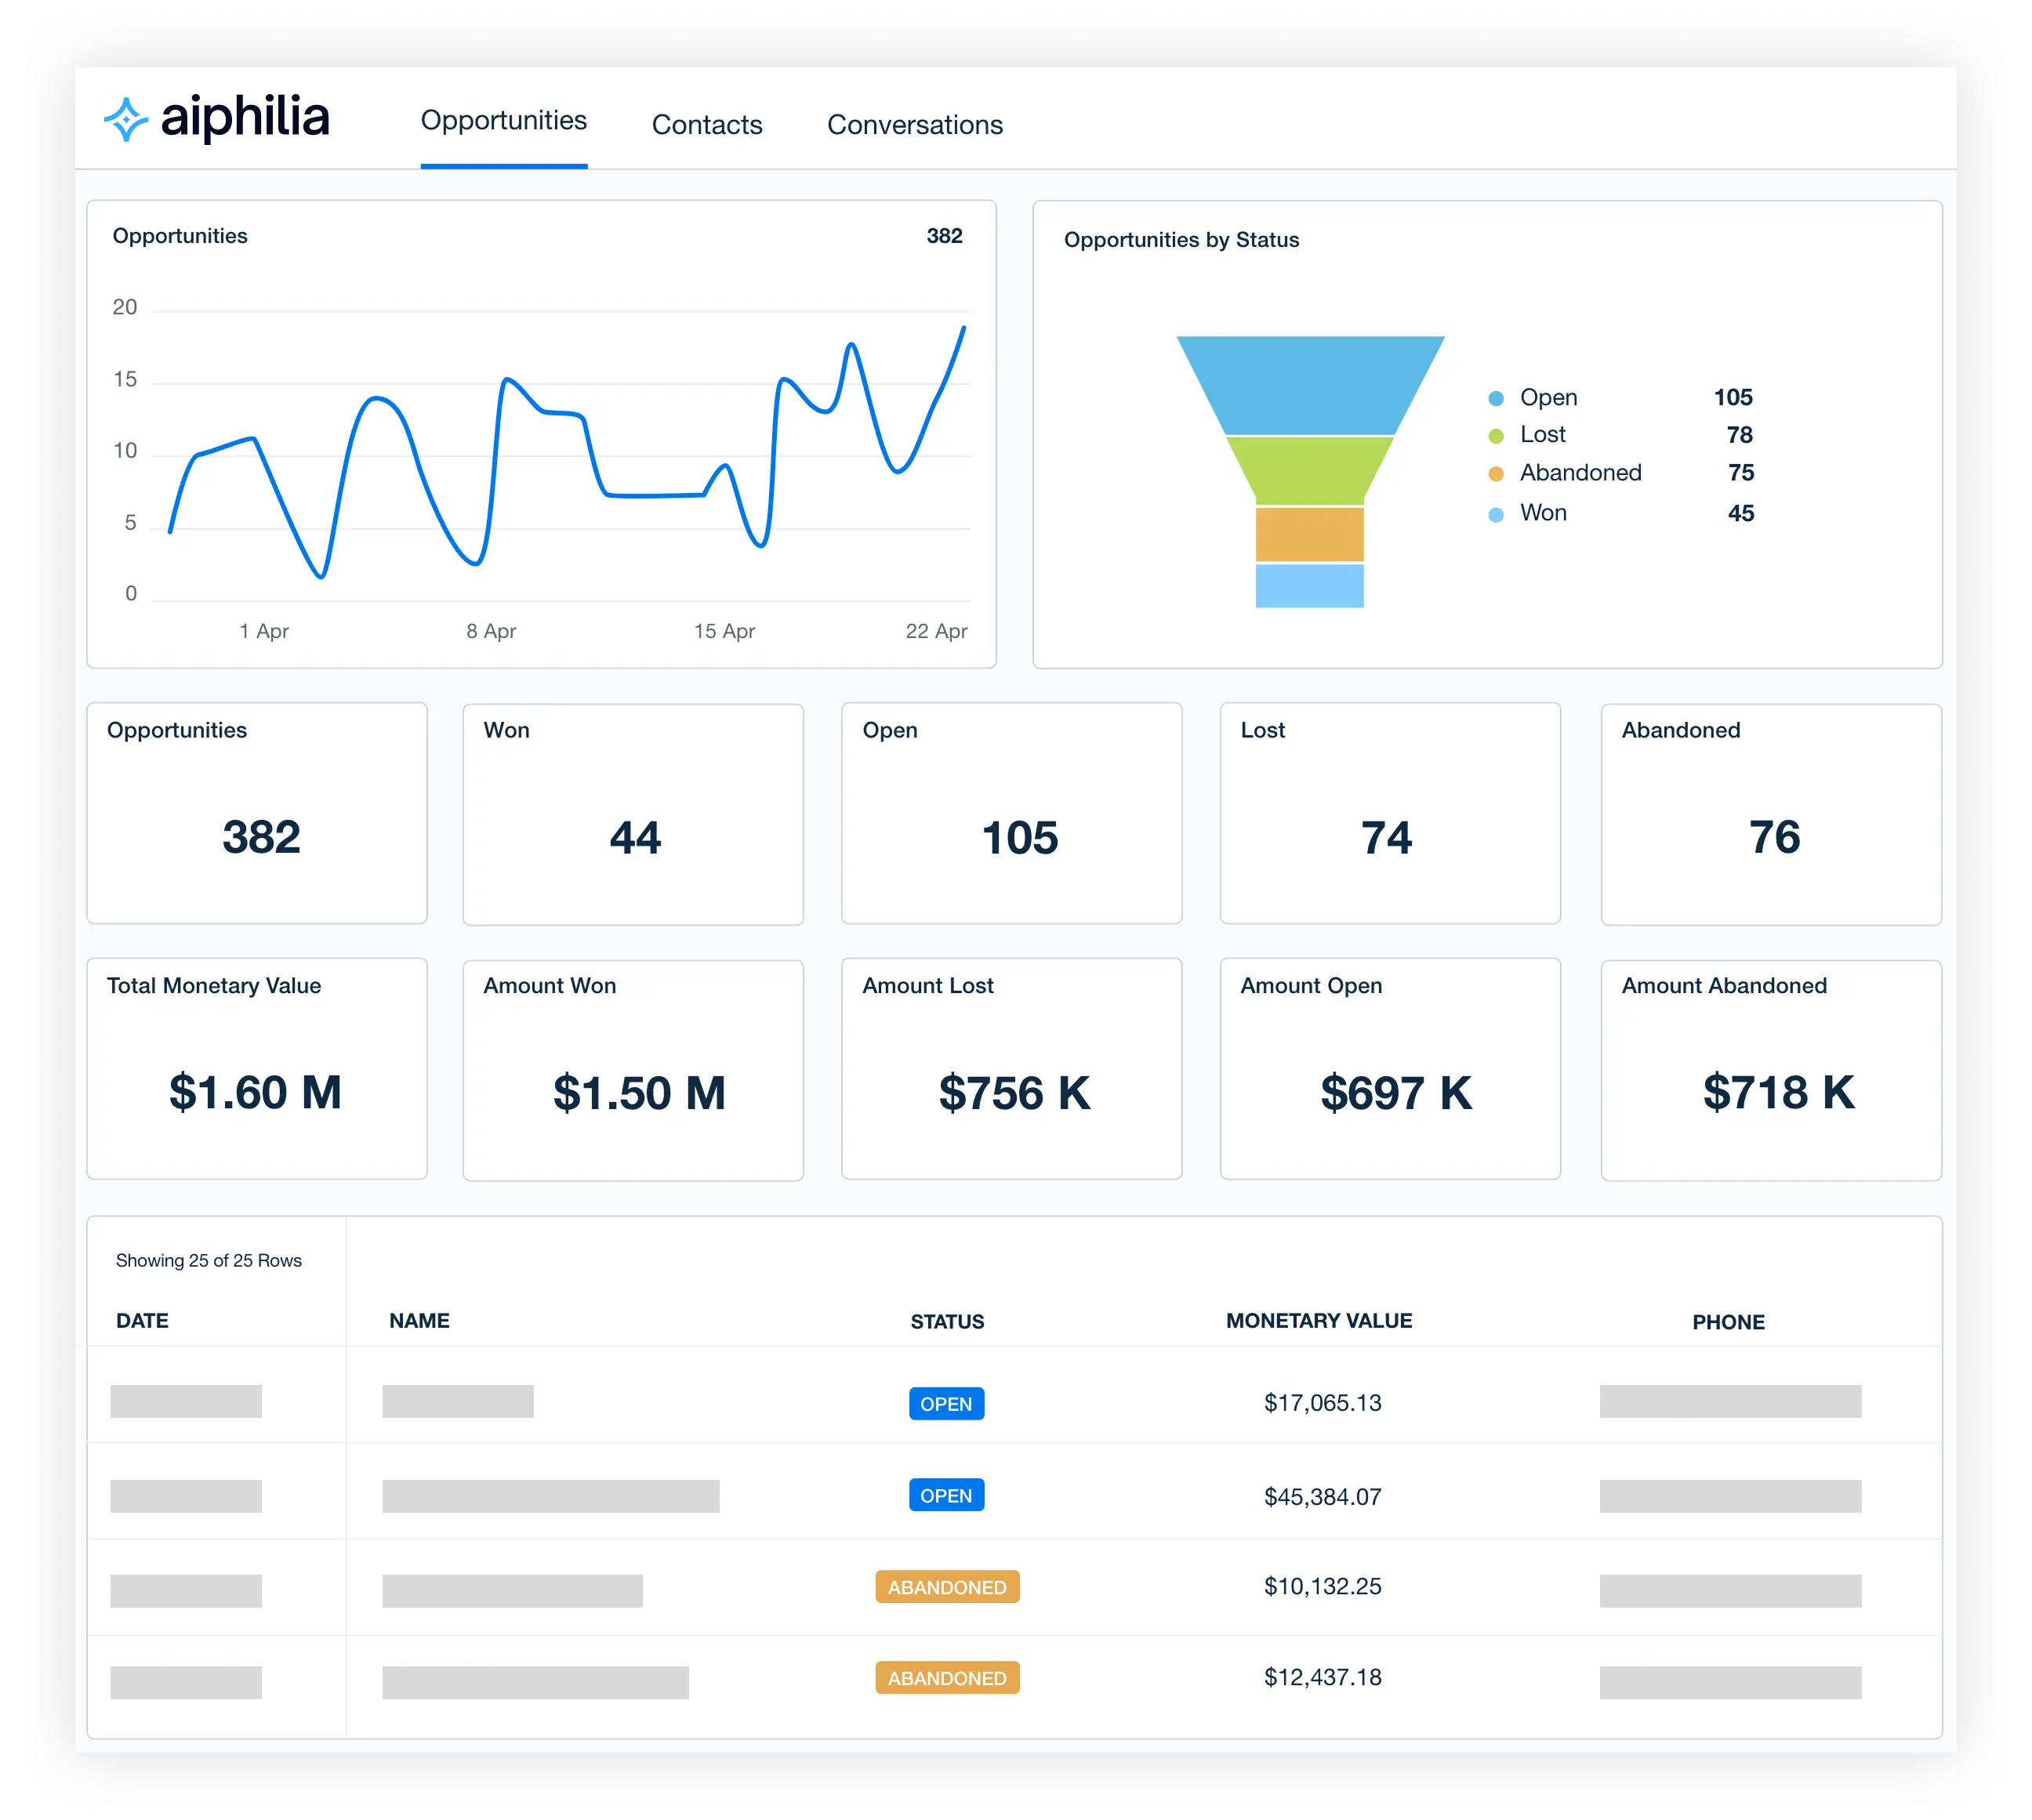The height and width of the screenshot is (1820, 2032).
Task: Select the Abandoned 76 stat card
Action: tap(1770, 814)
